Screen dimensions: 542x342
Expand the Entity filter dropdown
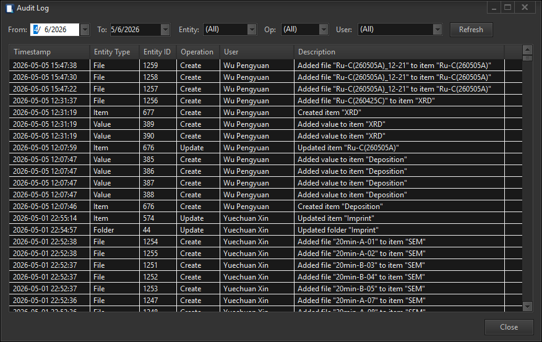pos(252,30)
